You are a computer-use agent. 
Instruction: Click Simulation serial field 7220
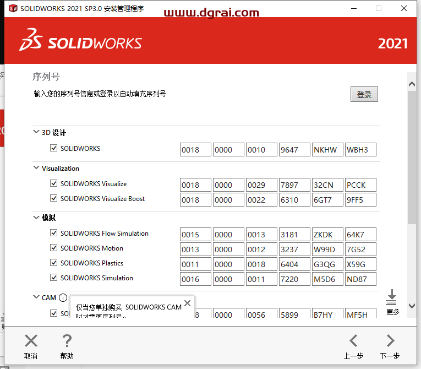tap(294, 279)
